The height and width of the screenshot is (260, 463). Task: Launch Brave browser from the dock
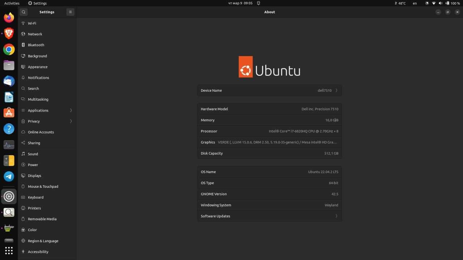point(9,34)
